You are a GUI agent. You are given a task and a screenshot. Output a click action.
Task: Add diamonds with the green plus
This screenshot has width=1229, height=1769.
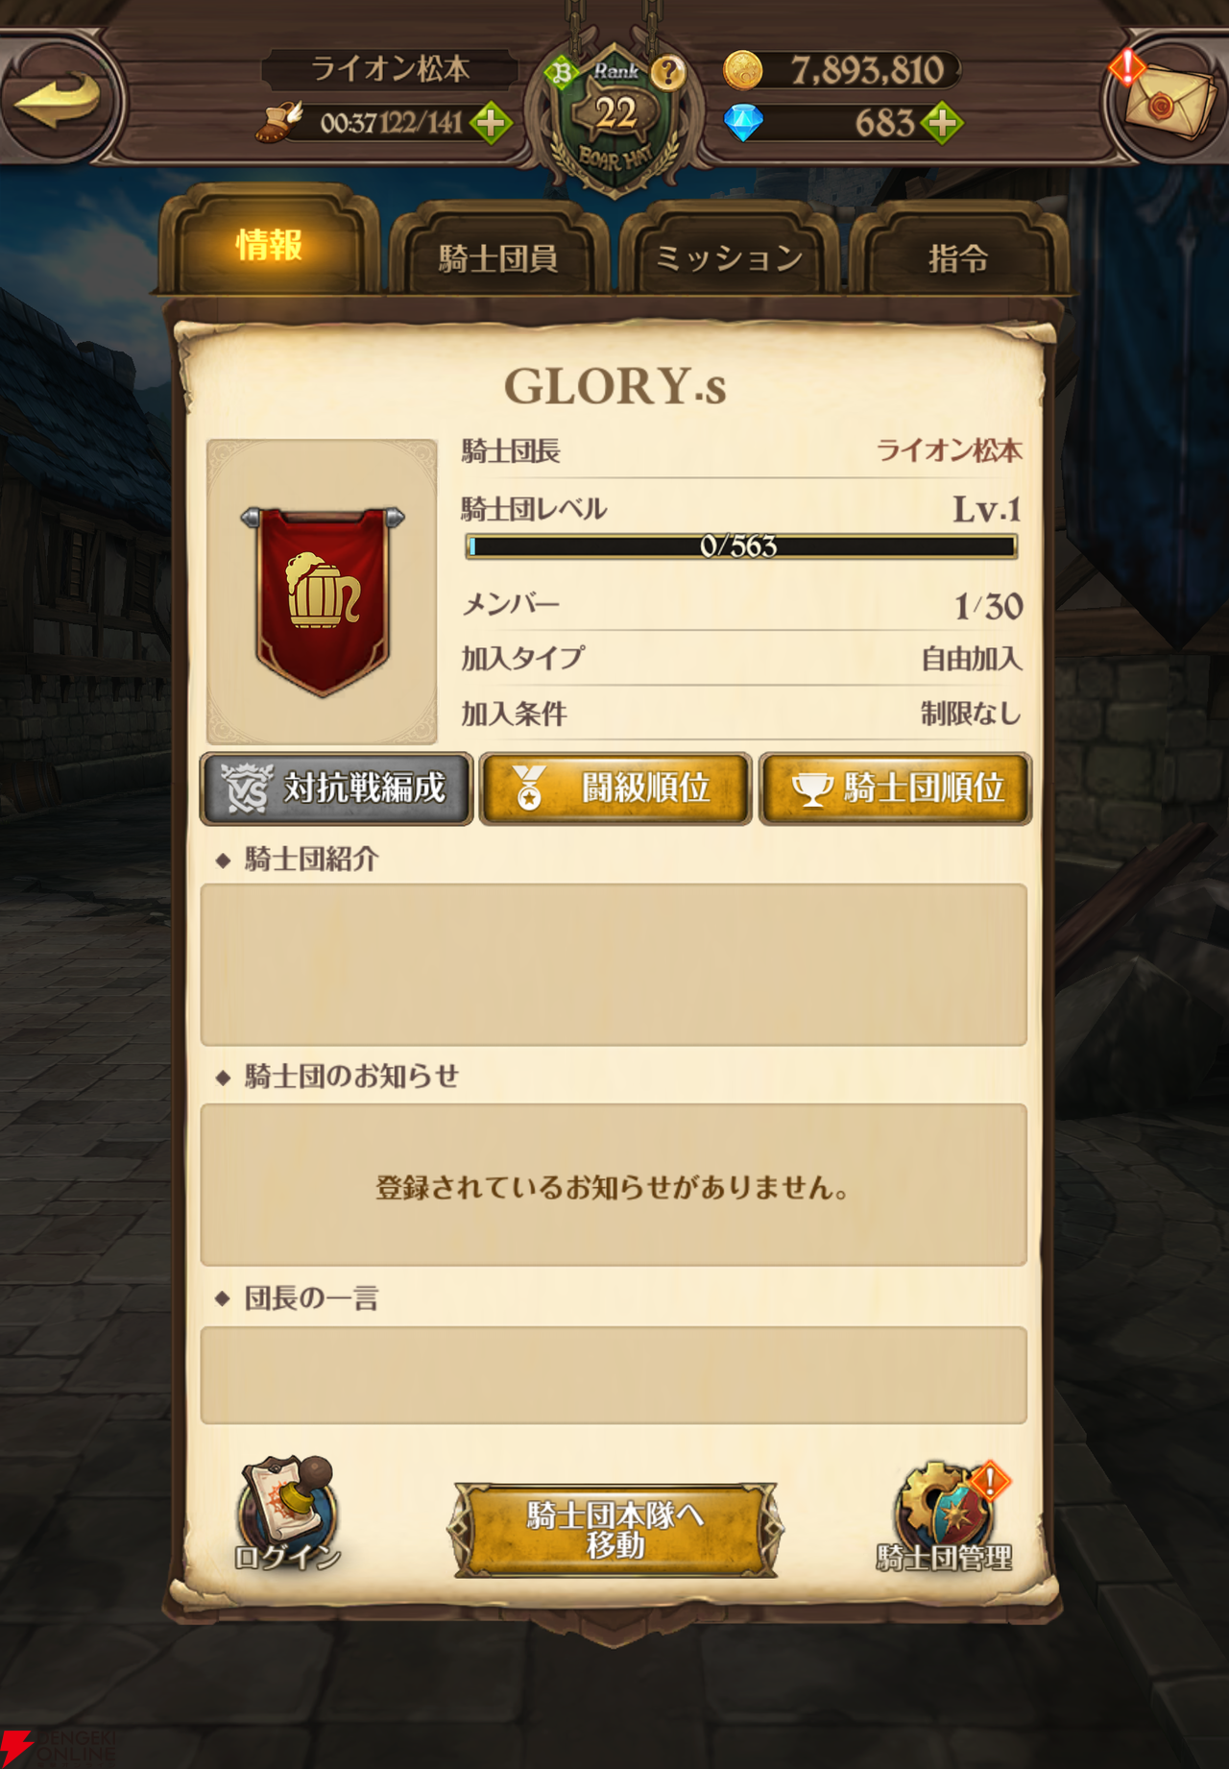pos(942,124)
